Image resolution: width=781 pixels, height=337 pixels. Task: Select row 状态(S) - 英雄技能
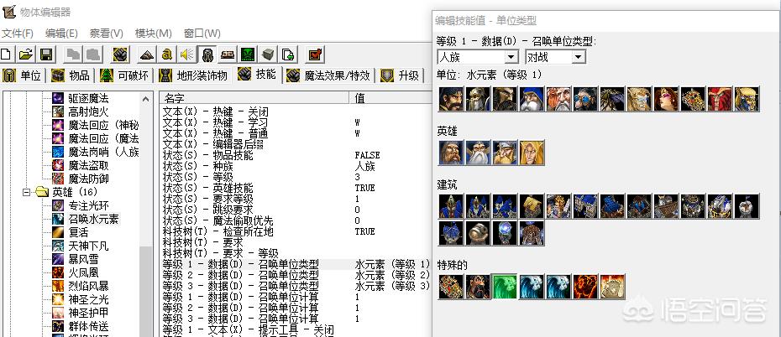(296, 188)
